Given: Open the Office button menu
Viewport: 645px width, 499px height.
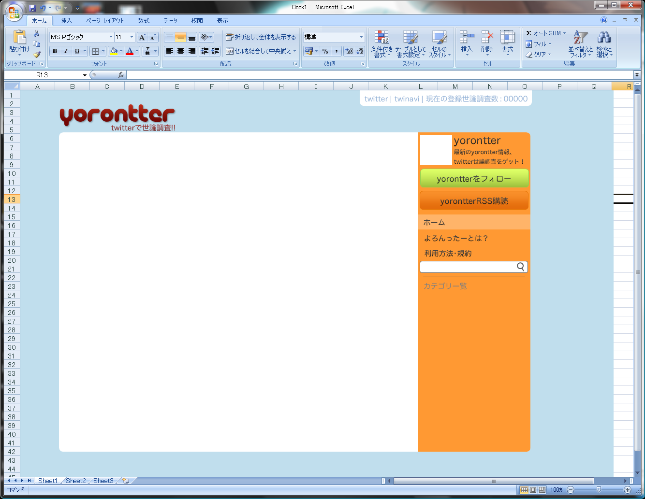Looking at the screenshot, I should [14, 13].
